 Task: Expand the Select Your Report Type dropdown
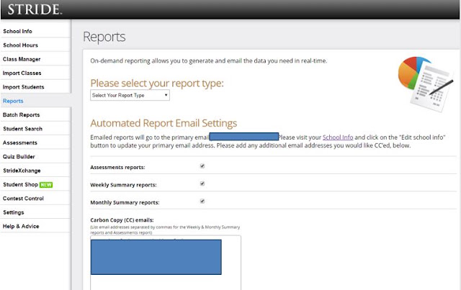click(x=130, y=95)
